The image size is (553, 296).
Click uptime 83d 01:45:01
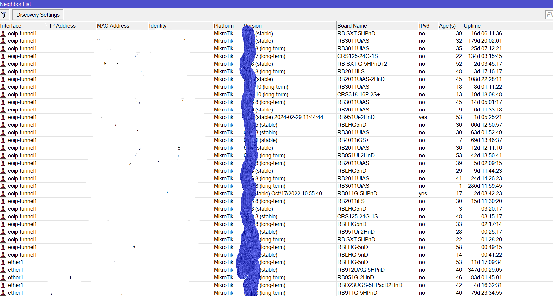486,277
